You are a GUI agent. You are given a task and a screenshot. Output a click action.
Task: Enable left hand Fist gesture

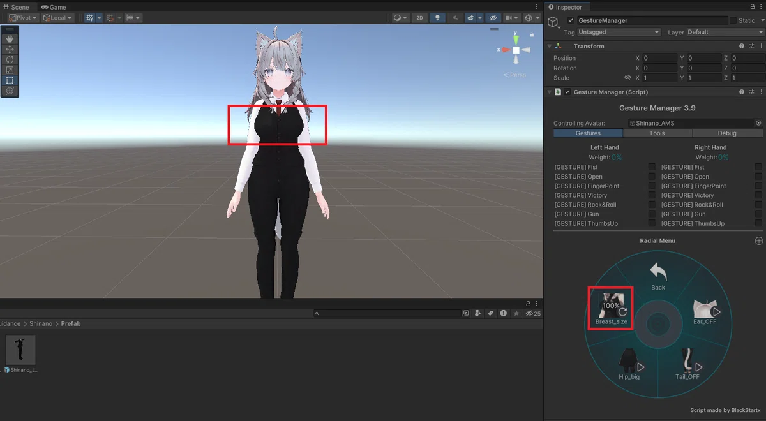(x=652, y=167)
